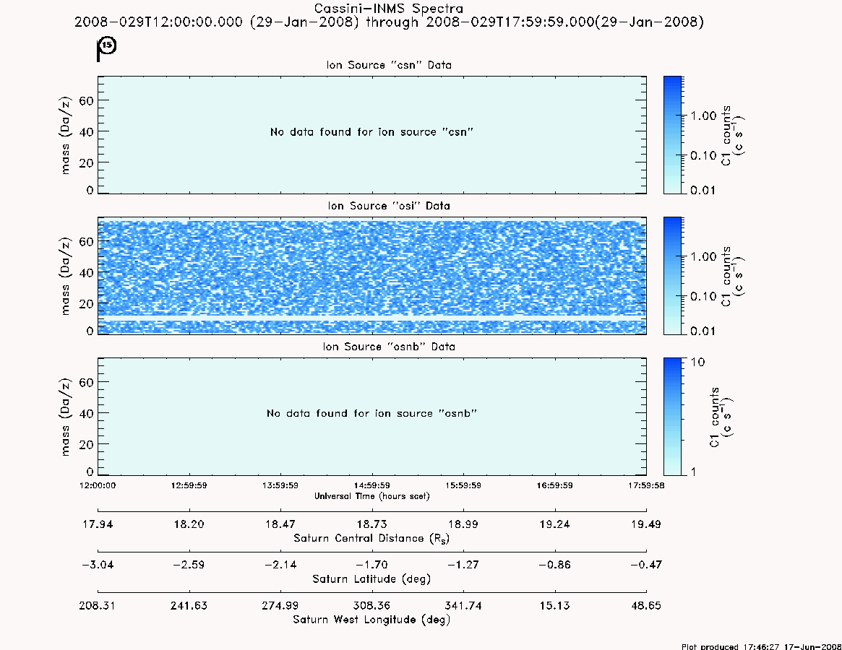Click the 'Plot produced' timestamp text

[761, 646]
